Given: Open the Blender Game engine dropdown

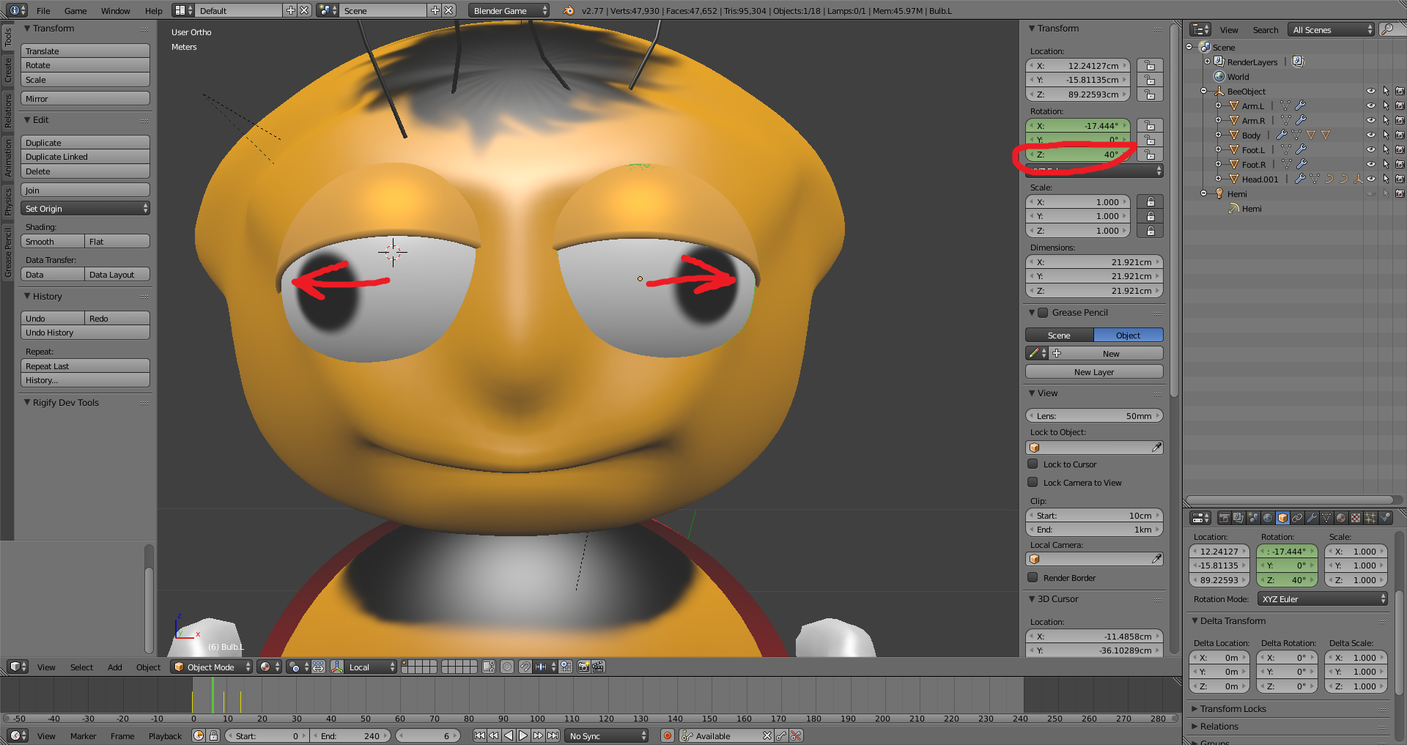Looking at the screenshot, I should coord(509,10).
